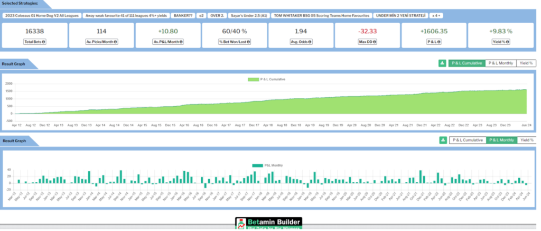Image resolution: width=541 pixels, height=231 pixels.
Task: Click info icon beside Av. Picks/Month
Action: pos(115,42)
